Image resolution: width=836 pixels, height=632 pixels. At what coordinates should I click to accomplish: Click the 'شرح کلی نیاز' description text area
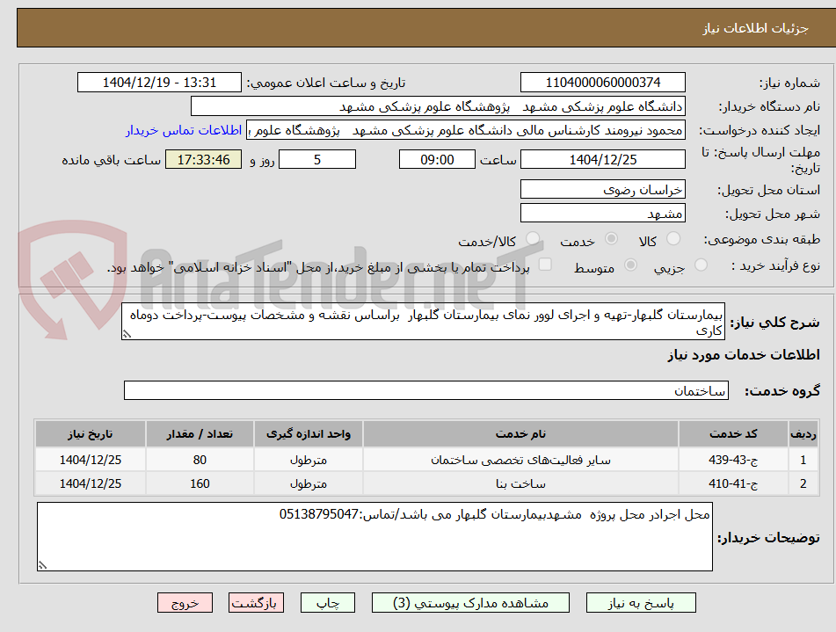pos(424,322)
